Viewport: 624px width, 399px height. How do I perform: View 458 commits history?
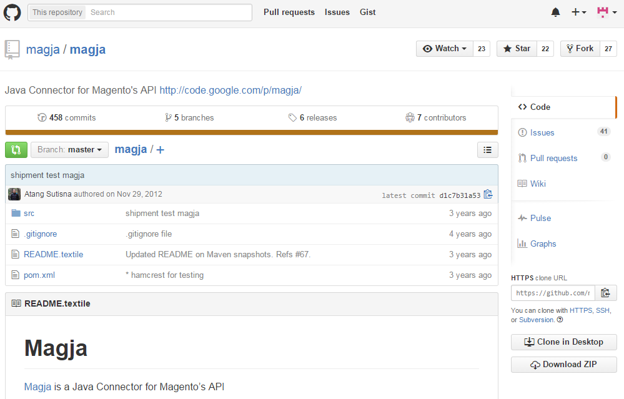(67, 118)
